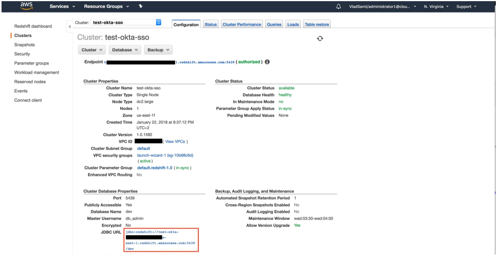Screen dimensions: 497x256
Task: Click the endpoint info icon
Action: point(267,62)
